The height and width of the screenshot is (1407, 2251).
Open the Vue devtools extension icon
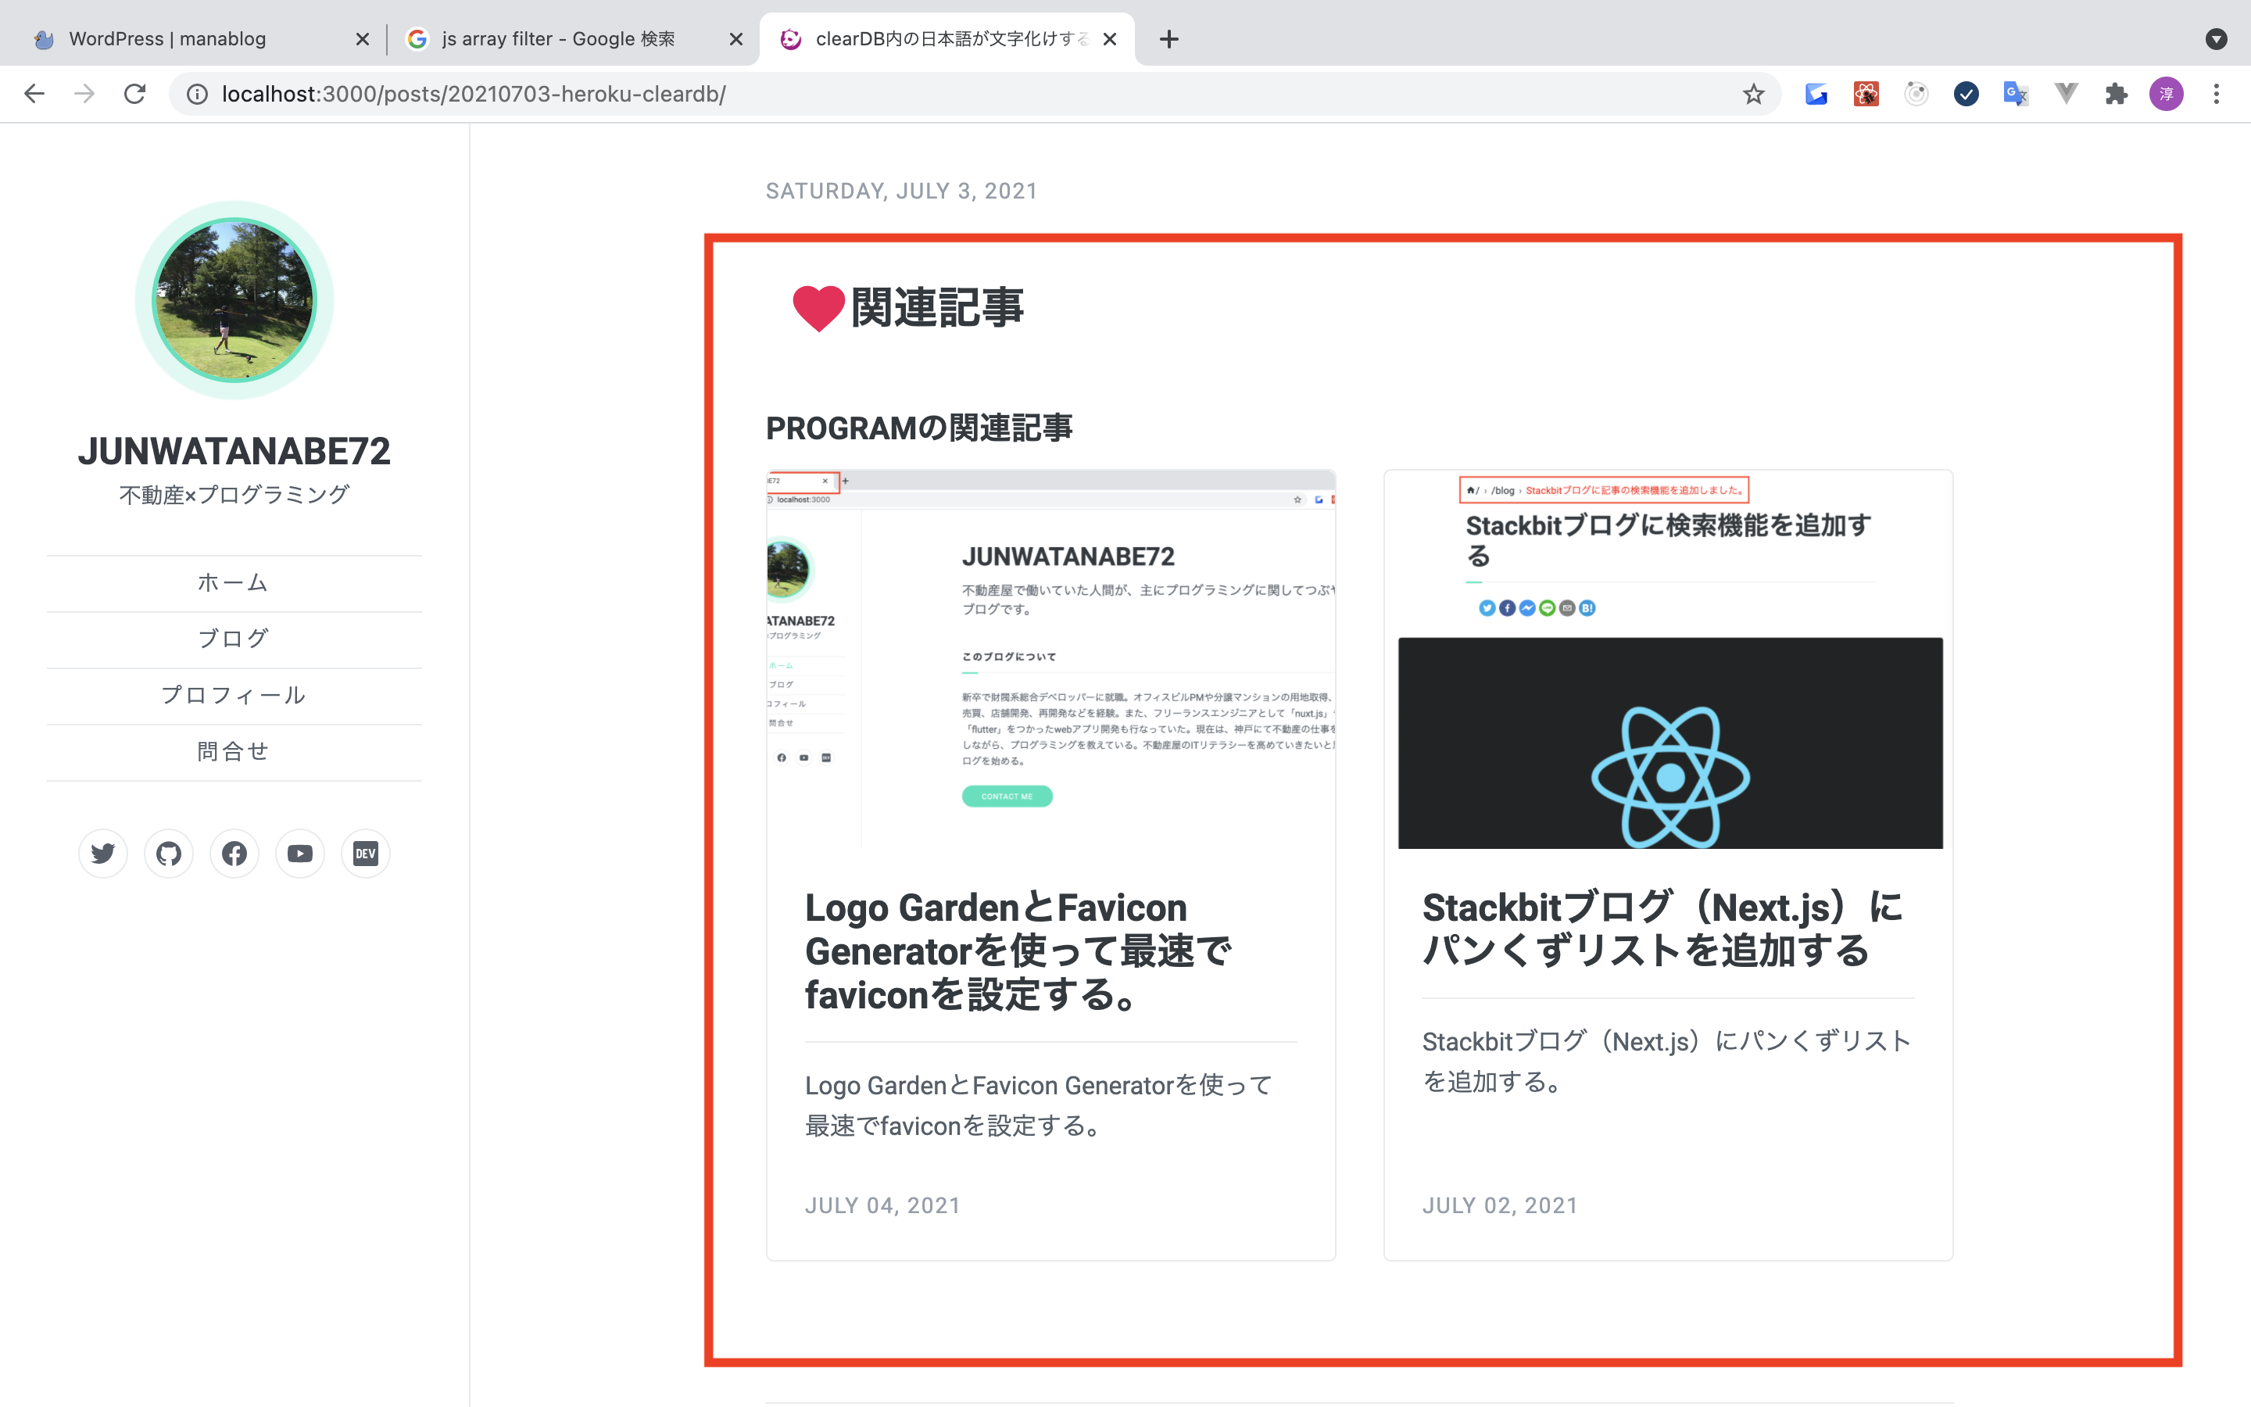pos(2066,94)
